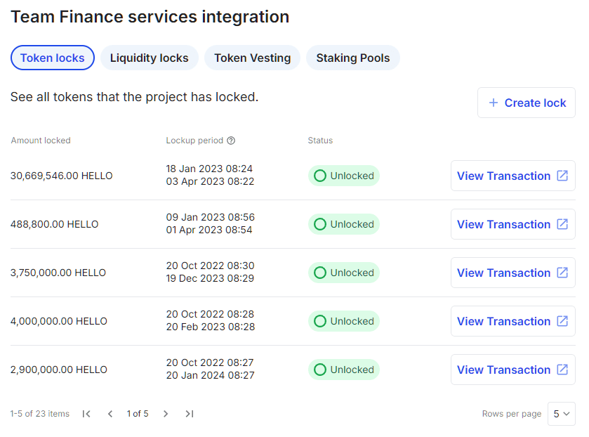The width and height of the screenshot is (589, 437).
Task: Click the Unlocked status for 4,000,000.00 HELLO
Action: (343, 321)
